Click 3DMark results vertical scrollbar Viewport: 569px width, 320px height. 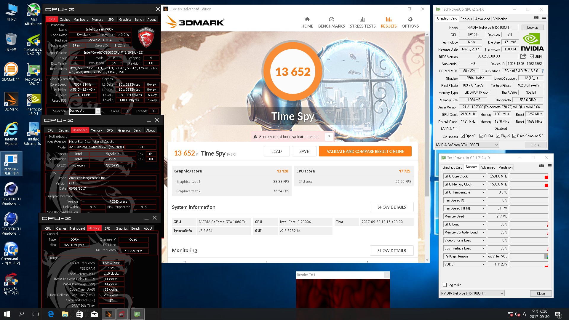point(427,116)
